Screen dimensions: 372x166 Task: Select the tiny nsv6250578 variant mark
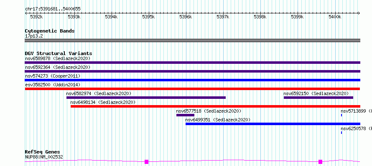(x=341, y=133)
